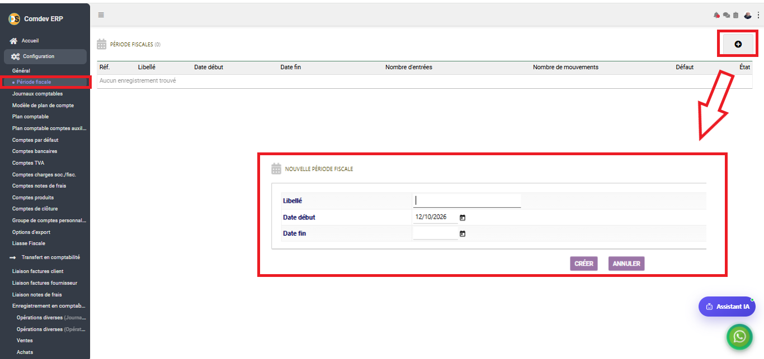Open calendar picker for Date début

point(463,217)
